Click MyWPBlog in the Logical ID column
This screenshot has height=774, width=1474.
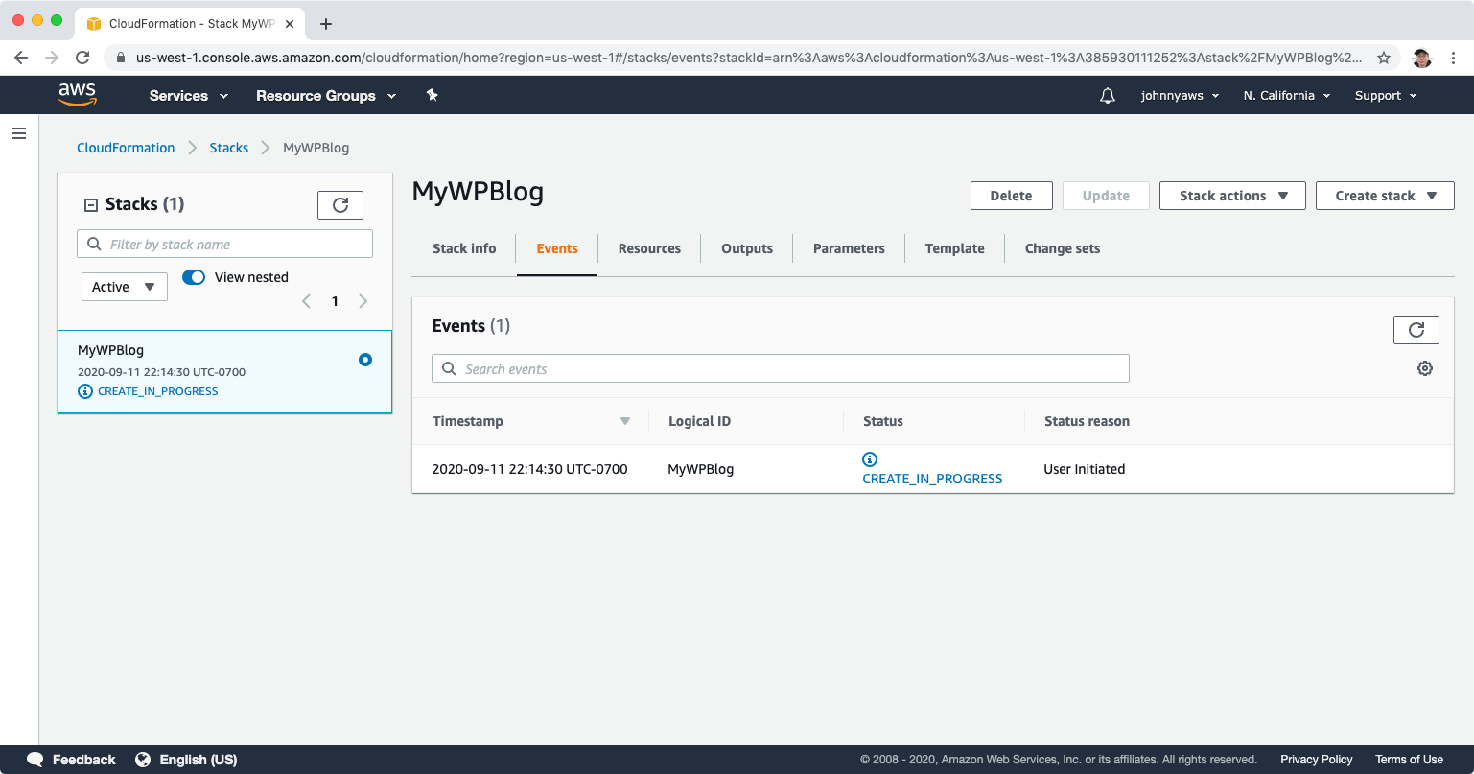(700, 469)
